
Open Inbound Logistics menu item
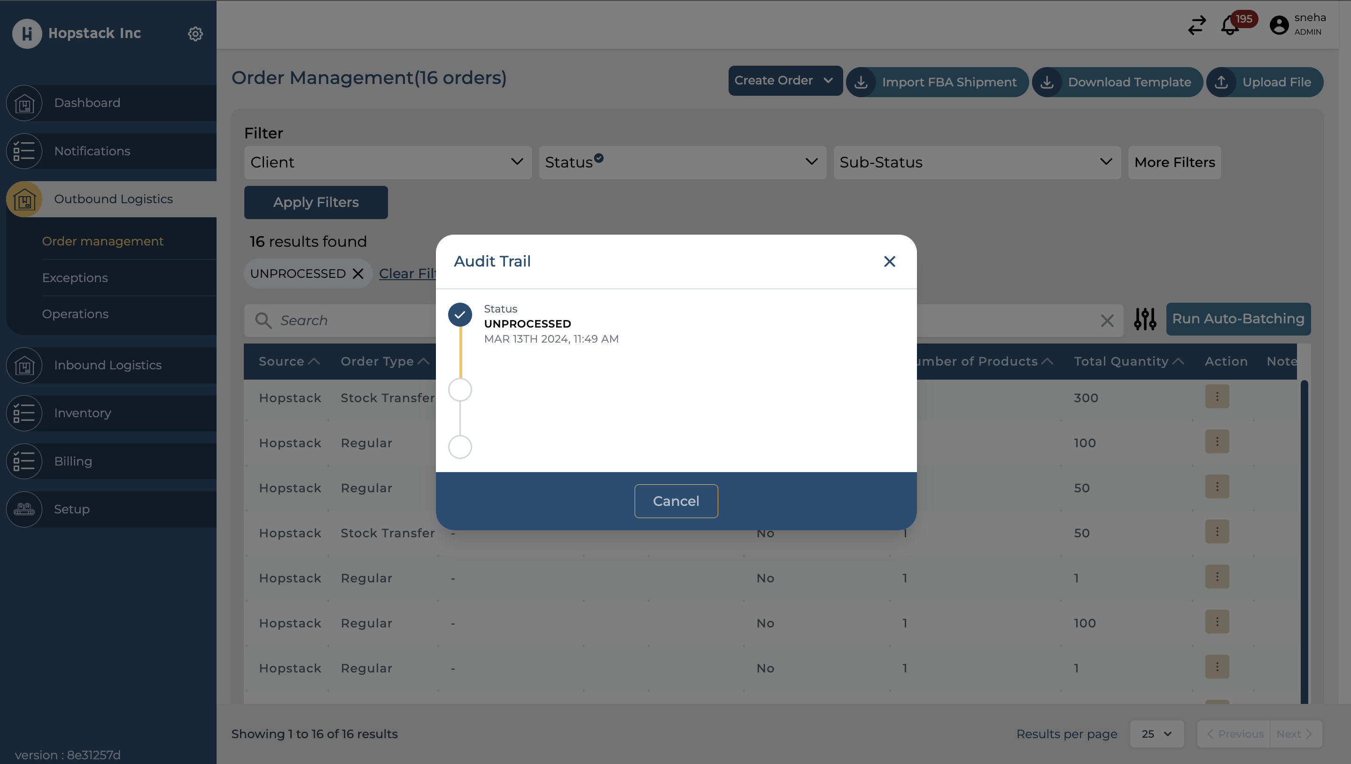[x=108, y=365]
